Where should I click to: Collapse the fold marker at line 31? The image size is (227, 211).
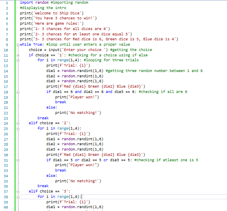[x=18, y=160]
